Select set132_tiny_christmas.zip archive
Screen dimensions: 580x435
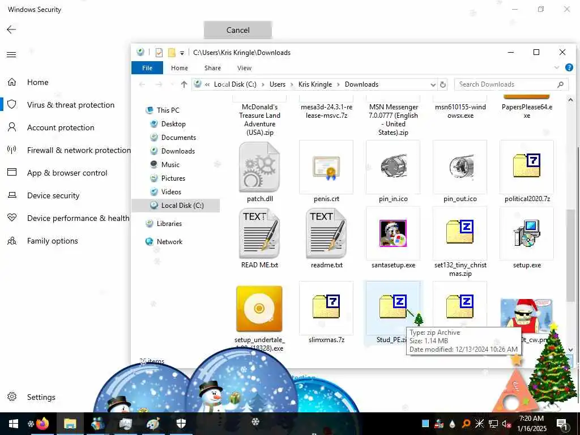(x=460, y=234)
